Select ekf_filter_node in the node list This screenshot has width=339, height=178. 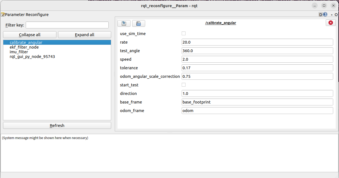tap(57, 47)
